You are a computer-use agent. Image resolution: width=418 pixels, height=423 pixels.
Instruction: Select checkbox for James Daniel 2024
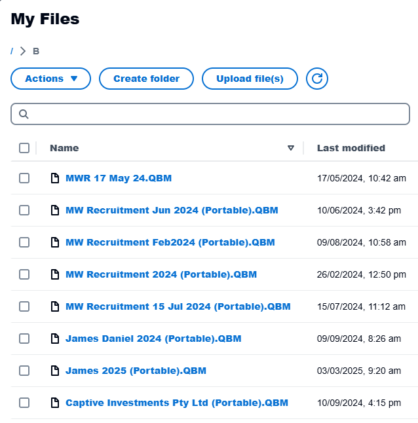tap(24, 339)
